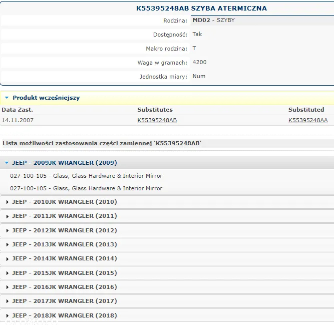Select the weight value 4200

[199, 62]
